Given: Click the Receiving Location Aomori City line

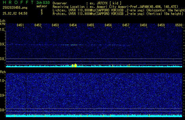Looking at the screenshot, I should point(115,7).
